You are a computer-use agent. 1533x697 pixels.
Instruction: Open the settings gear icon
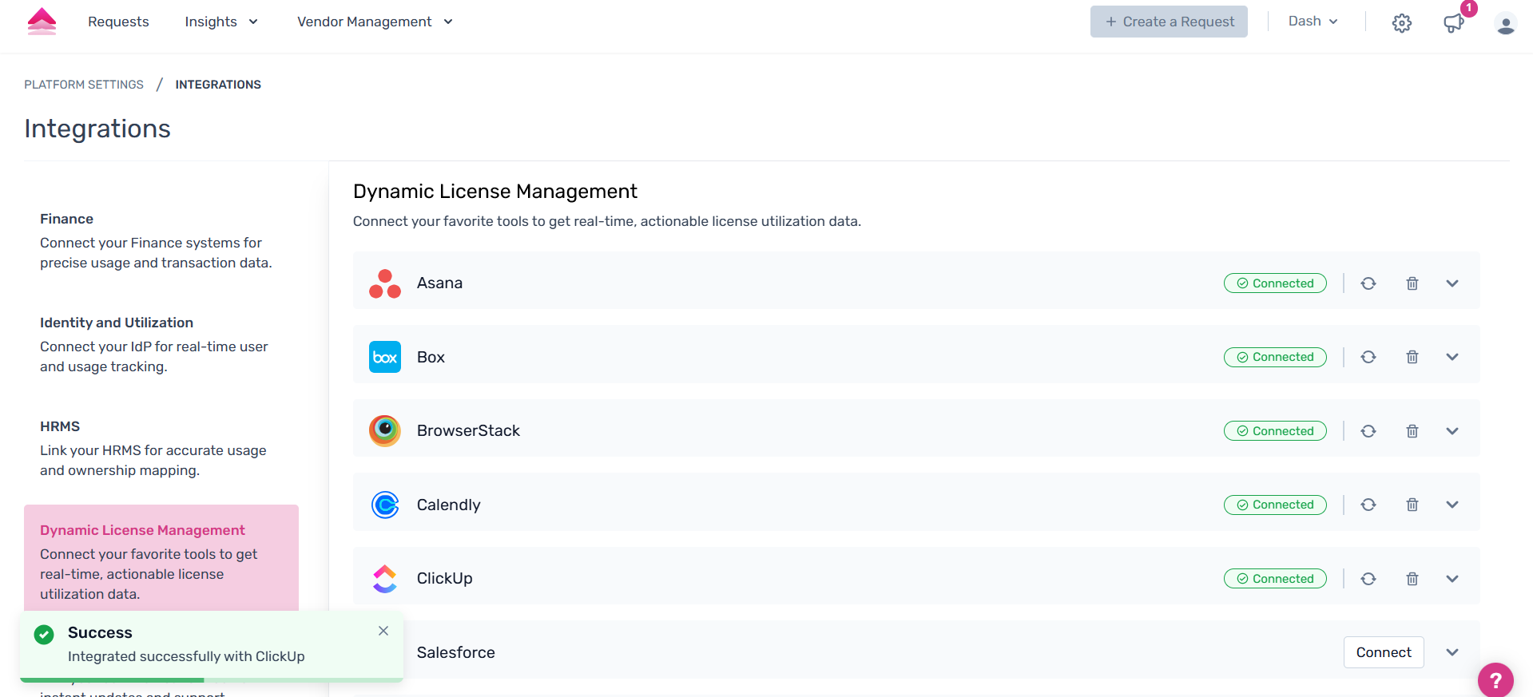coord(1402,23)
